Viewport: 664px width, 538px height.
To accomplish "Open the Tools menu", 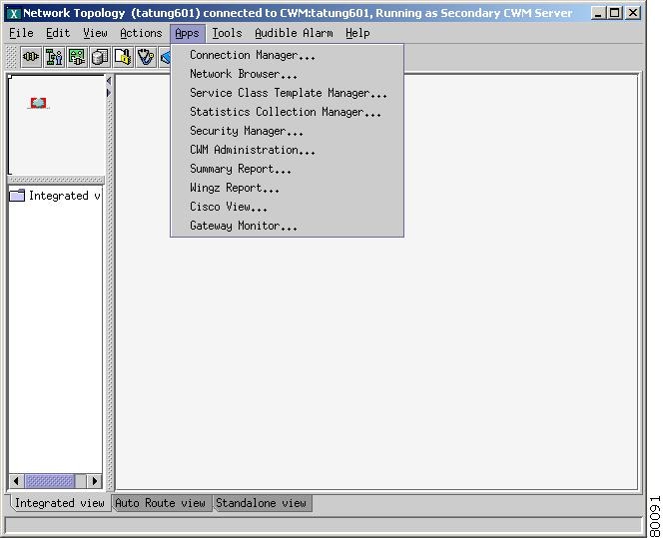I will (x=227, y=33).
